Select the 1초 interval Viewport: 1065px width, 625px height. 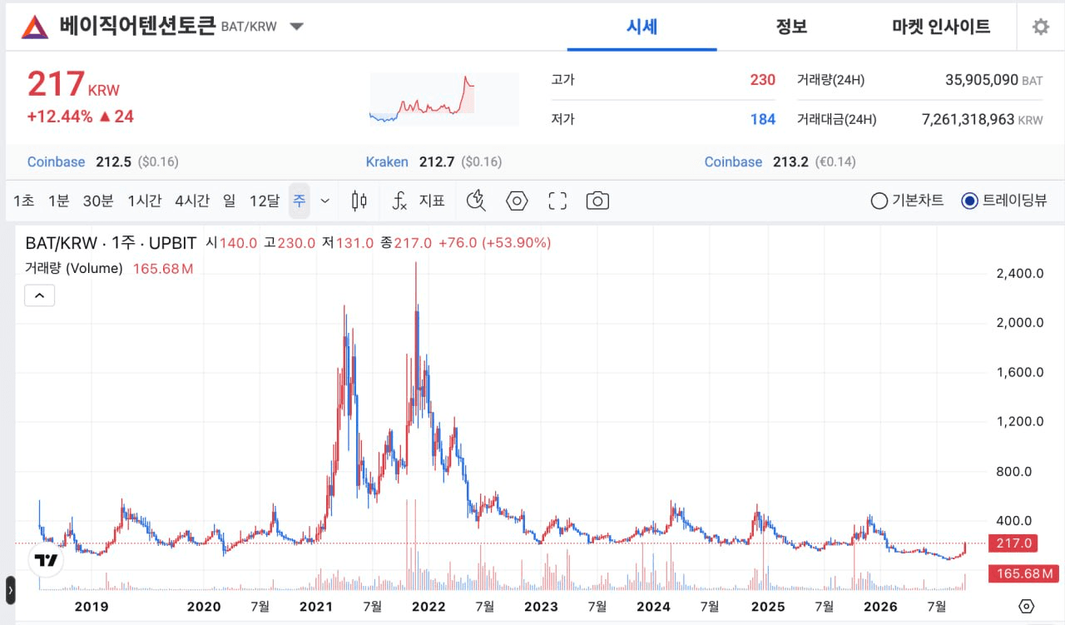point(24,201)
